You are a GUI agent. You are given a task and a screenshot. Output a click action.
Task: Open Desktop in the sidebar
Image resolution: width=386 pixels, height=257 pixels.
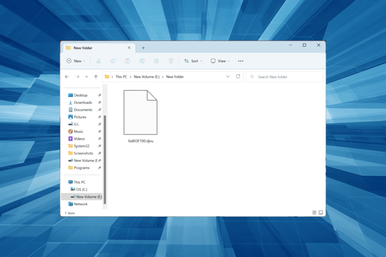pyautogui.click(x=81, y=95)
